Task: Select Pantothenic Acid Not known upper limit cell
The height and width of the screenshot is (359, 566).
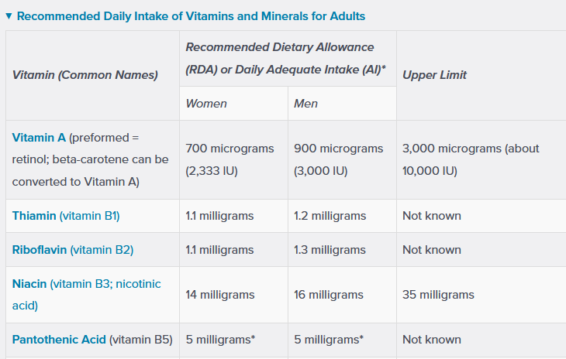Action: tap(481, 340)
